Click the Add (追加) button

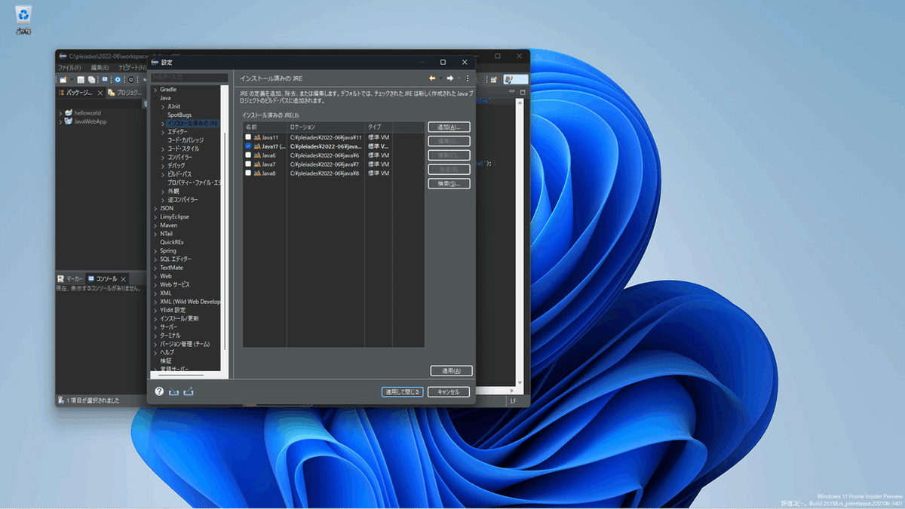[x=449, y=127]
